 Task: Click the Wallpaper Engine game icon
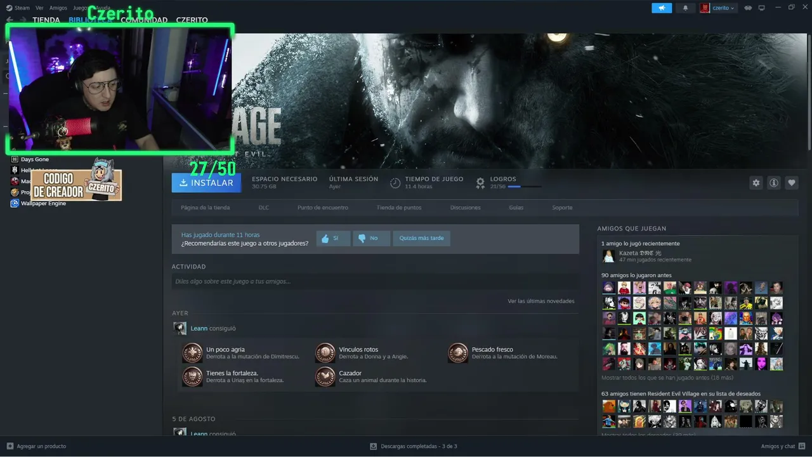[15, 203]
